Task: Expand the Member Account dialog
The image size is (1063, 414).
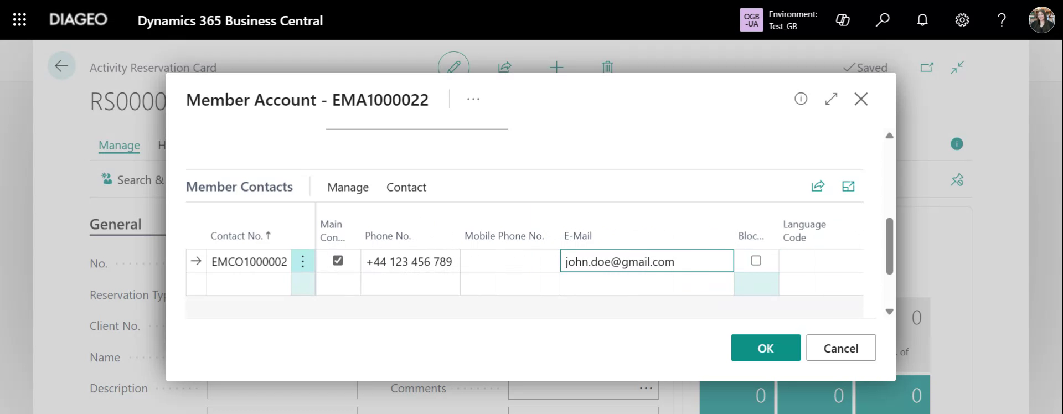Action: pos(831,99)
